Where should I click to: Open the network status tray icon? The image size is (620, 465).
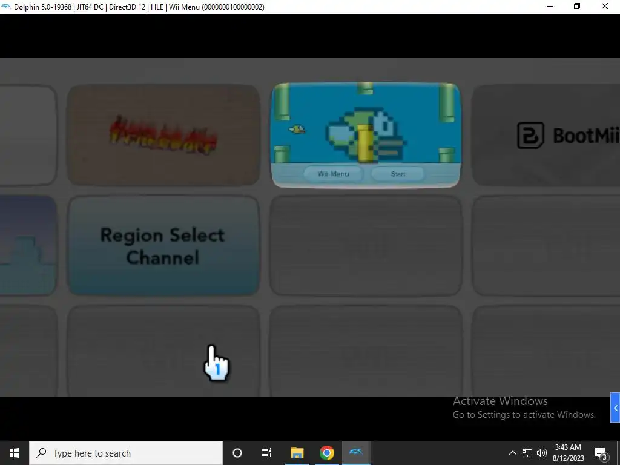(x=527, y=453)
